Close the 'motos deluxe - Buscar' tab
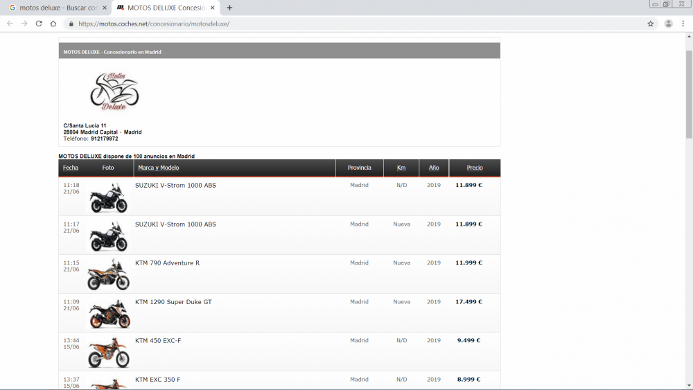693x390 pixels. click(105, 8)
